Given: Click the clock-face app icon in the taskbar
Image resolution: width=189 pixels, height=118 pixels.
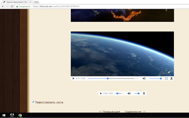Looking at the screenshot, I should click(x=12, y=115).
